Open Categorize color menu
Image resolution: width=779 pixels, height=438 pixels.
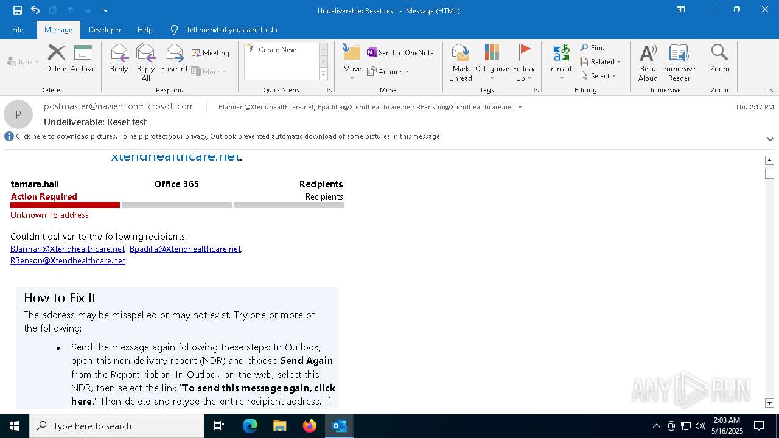click(x=492, y=63)
